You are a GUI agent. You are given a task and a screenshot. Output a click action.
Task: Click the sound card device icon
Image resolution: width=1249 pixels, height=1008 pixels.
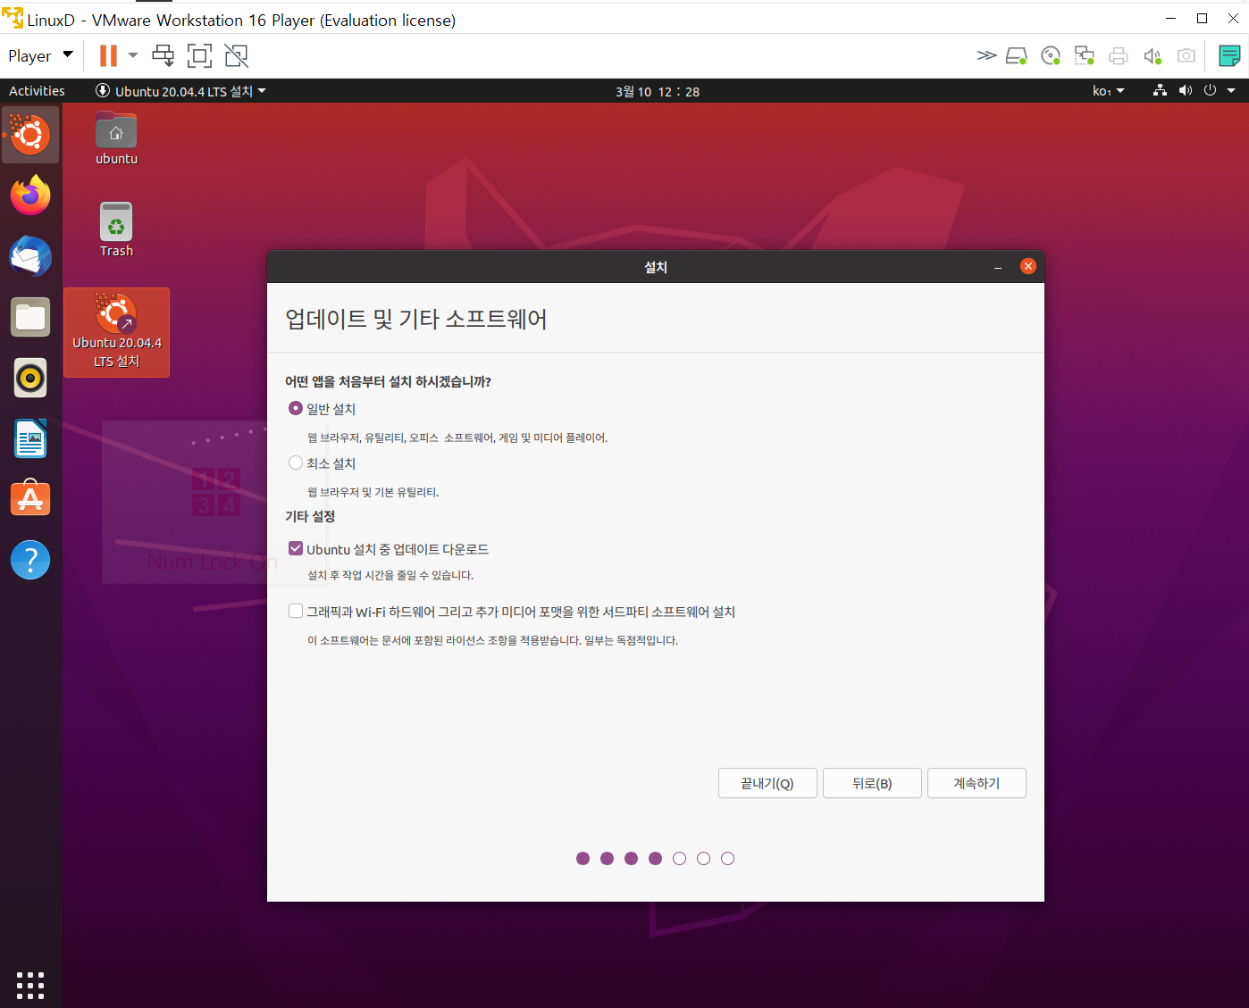[x=1153, y=56]
